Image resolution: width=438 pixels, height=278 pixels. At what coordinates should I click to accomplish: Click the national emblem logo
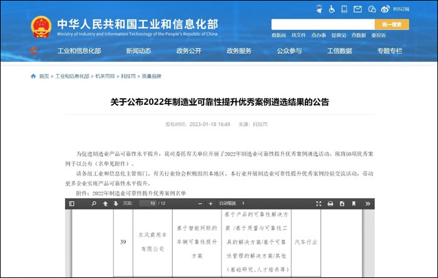41,27
